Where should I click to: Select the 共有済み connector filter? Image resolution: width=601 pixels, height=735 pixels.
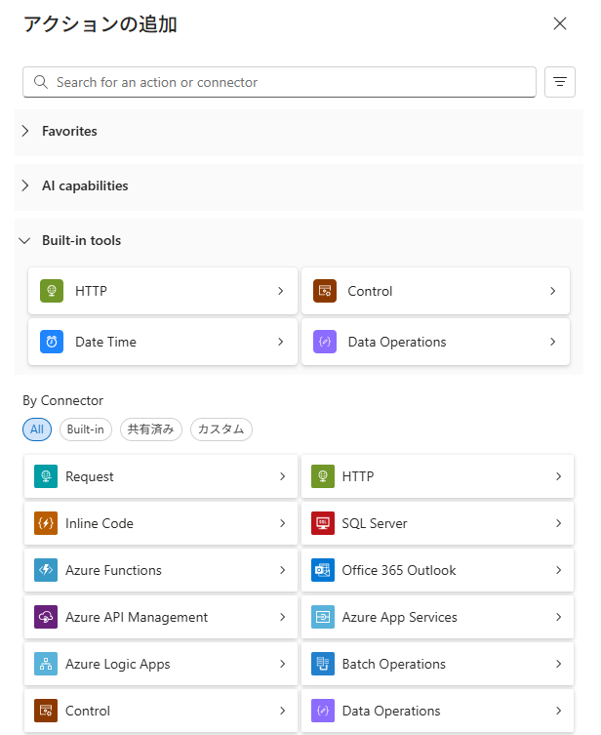151,429
